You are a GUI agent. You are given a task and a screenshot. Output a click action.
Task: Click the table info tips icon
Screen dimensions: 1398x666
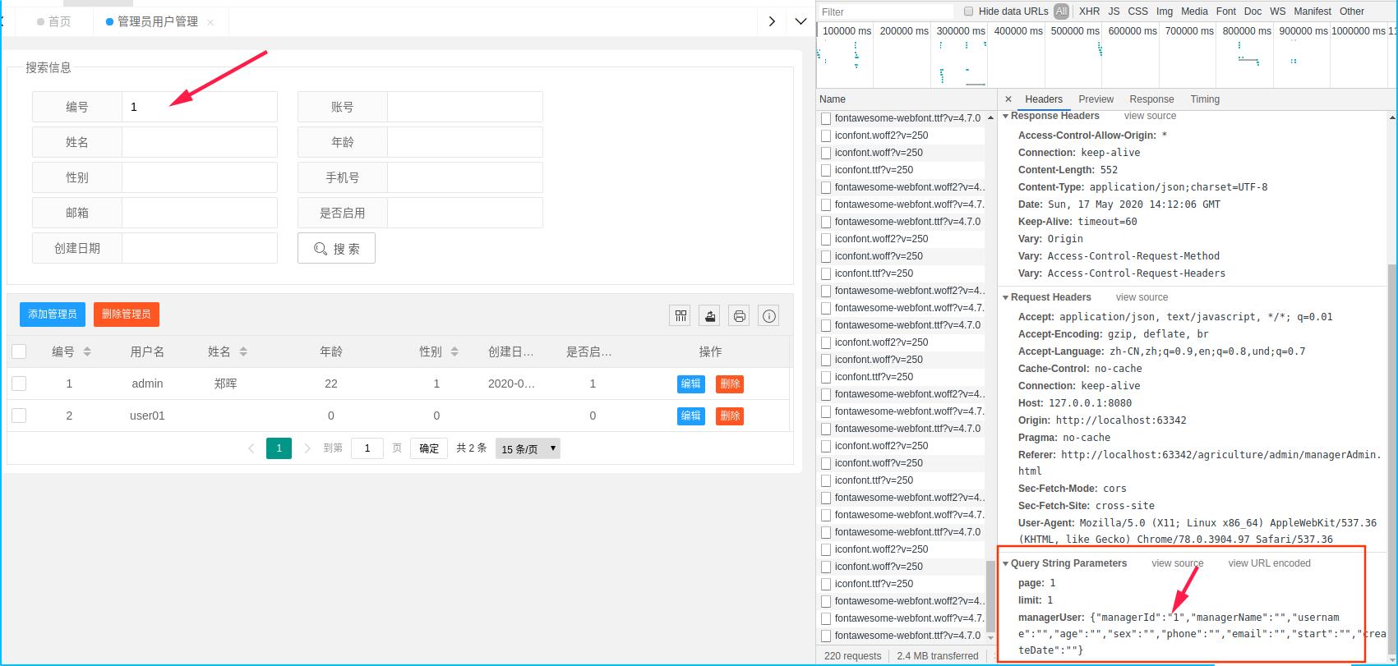(x=769, y=316)
